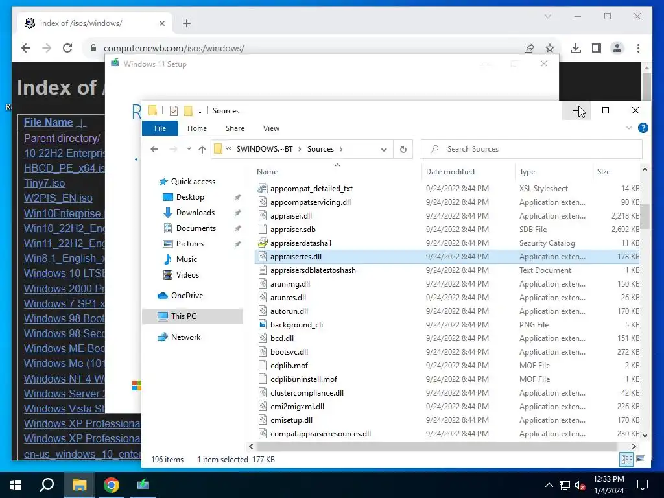Open Pictures in navigation pane
This screenshot has height=498, width=664.
coord(190,244)
